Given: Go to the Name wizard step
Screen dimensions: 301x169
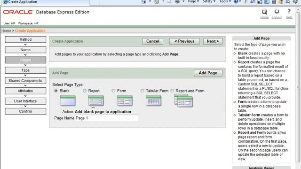Looking at the screenshot, I should point(25,50).
